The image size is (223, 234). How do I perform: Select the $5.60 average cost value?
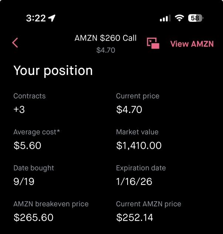[x=27, y=145]
